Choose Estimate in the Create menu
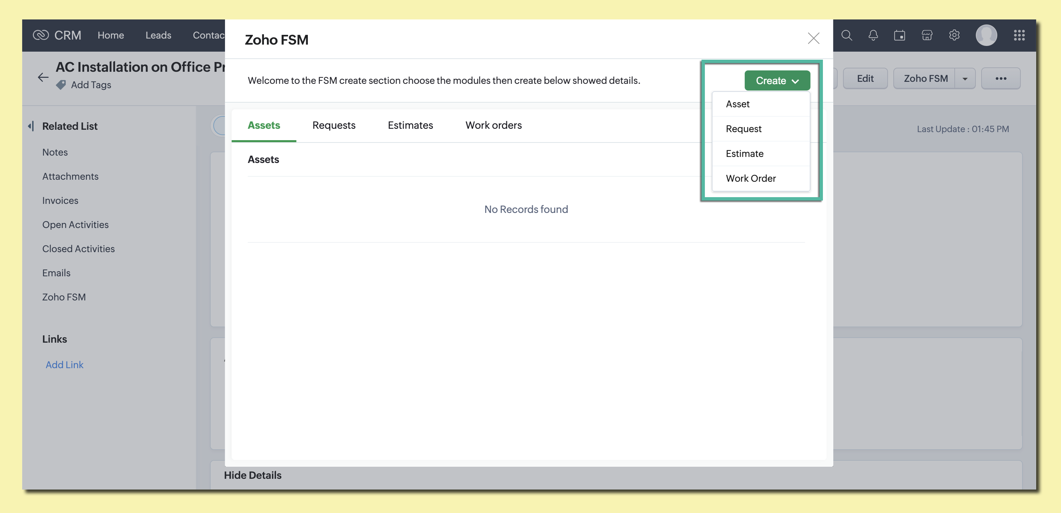1061x513 pixels. (744, 154)
